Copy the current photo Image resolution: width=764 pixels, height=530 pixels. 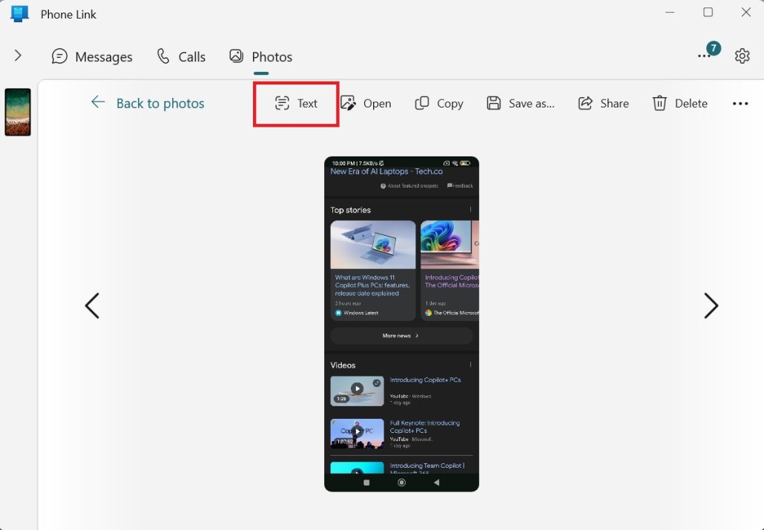pyautogui.click(x=439, y=103)
